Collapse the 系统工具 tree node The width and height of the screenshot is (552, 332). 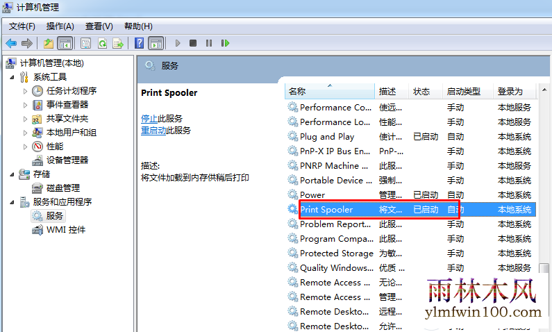pos(12,77)
